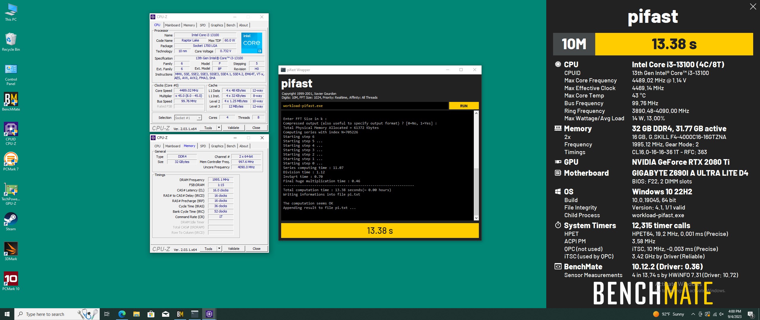
Task: Maximize the pifast Wrapper window
Action: tap(461, 70)
